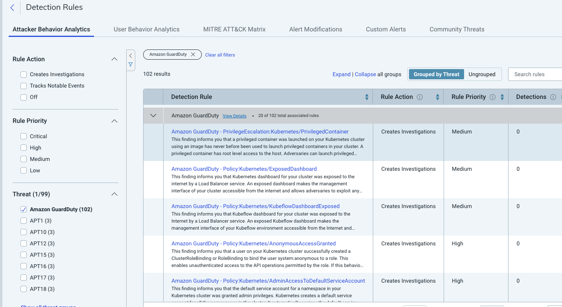This screenshot has height=307, width=562.
Task: Open View Details for Amazon GuardDuty
Action: coord(234,115)
